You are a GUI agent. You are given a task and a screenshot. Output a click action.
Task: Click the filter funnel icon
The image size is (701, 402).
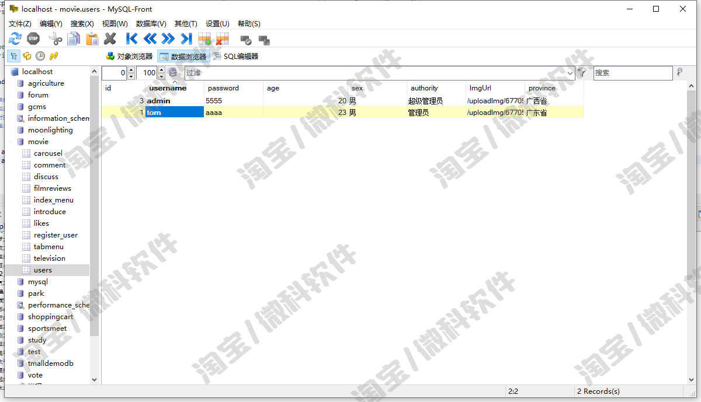(x=582, y=73)
